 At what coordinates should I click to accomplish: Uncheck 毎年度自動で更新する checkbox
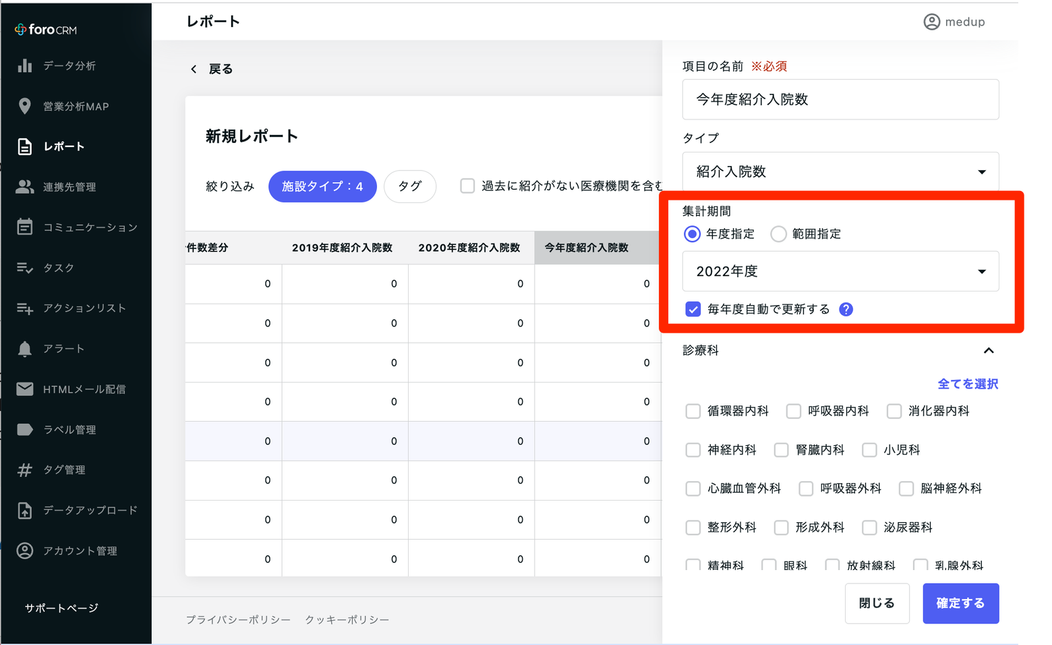(693, 309)
